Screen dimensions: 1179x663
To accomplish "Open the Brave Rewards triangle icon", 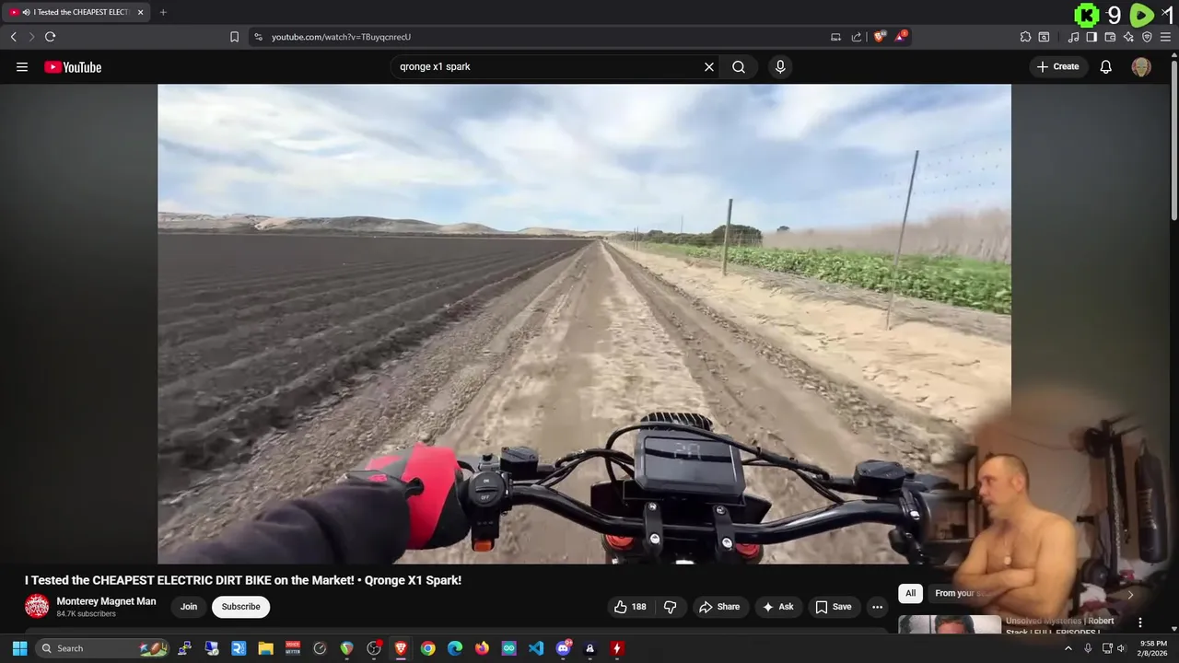I will pyautogui.click(x=901, y=37).
